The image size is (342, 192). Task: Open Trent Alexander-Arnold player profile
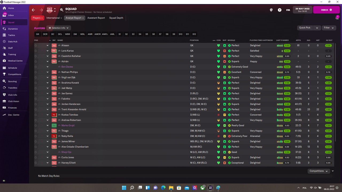pyautogui.click(x=74, y=109)
